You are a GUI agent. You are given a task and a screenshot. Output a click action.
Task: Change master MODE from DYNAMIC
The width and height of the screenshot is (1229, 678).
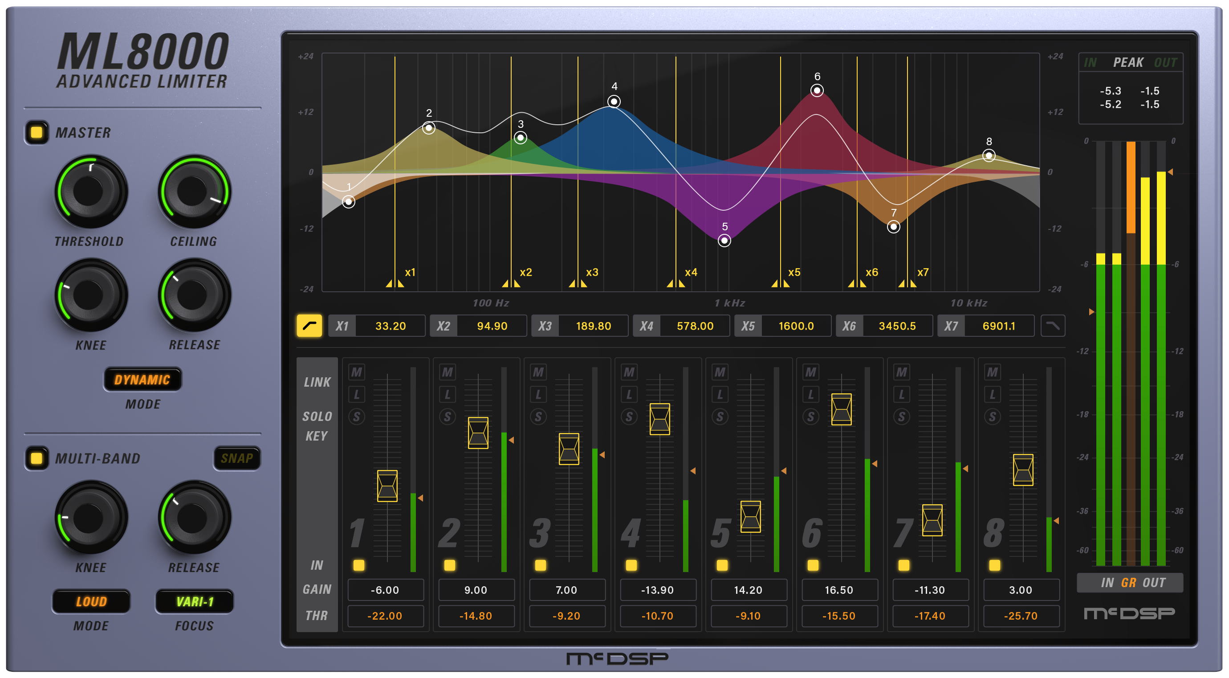(x=142, y=380)
